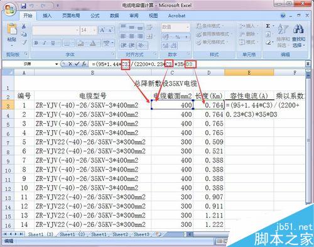
Task: Confirm formula with checkmark icon
Action: click(77, 64)
